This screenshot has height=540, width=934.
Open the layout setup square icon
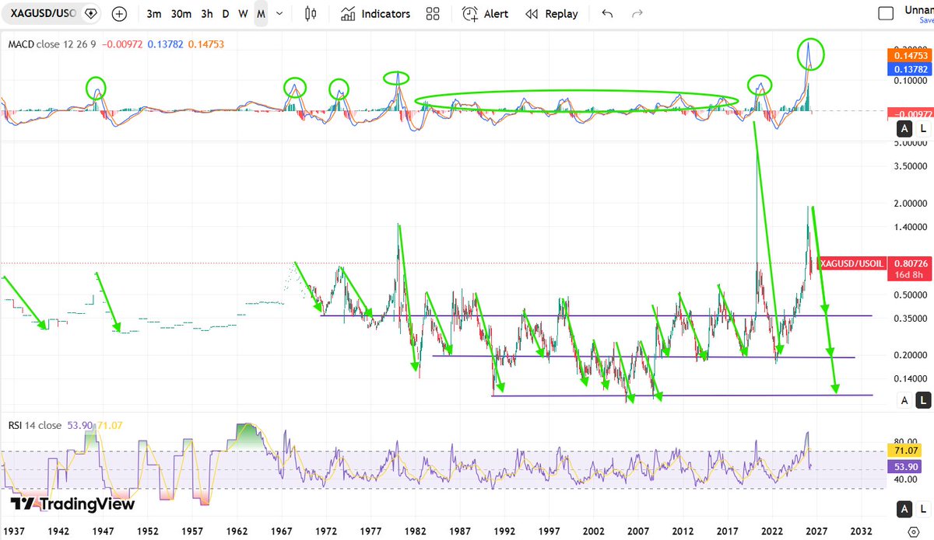click(885, 13)
